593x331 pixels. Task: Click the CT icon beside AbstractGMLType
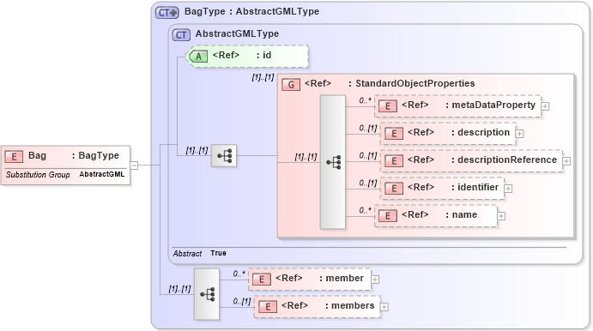click(181, 35)
